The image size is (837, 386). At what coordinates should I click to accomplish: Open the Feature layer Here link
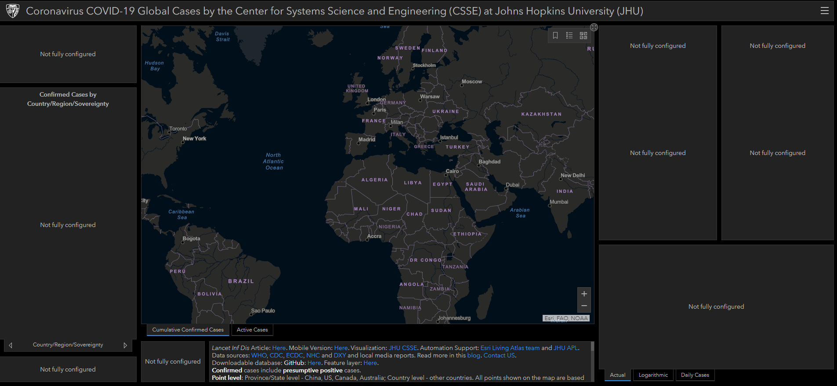coord(370,363)
